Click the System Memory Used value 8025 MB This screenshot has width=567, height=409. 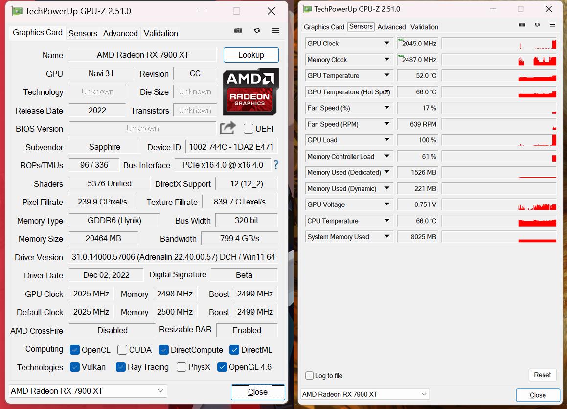(x=417, y=237)
